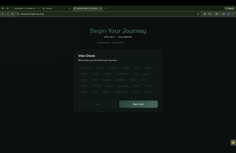Open the Gemini button

click(x=229, y=8)
